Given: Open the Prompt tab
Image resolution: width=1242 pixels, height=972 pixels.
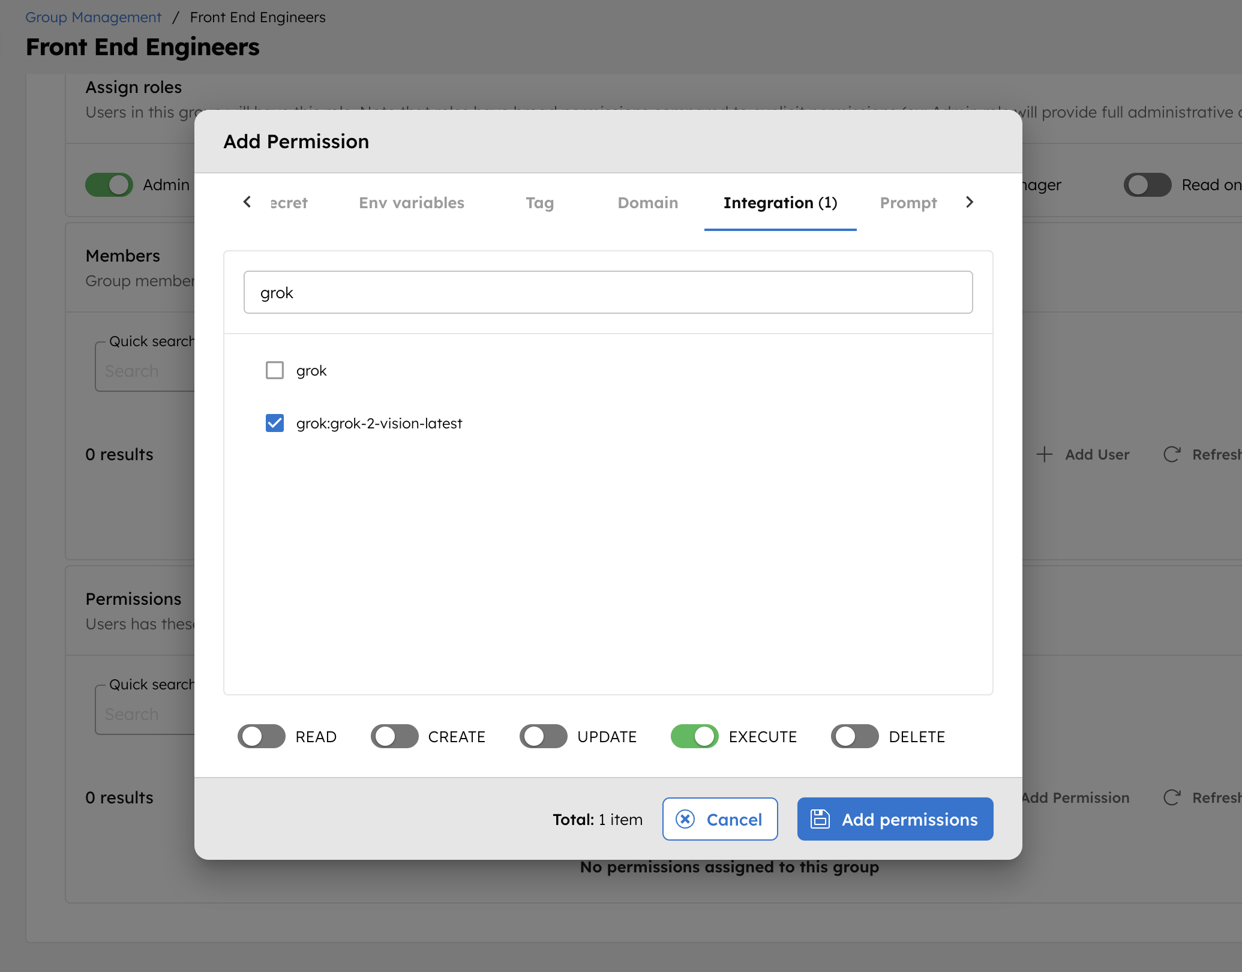Looking at the screenshot, I should 908,203.
